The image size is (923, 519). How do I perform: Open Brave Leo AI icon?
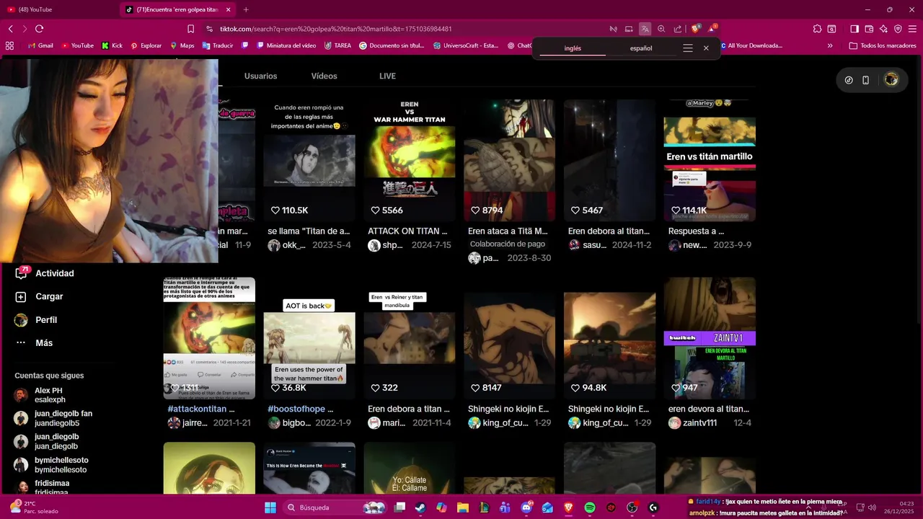[883, 29]
